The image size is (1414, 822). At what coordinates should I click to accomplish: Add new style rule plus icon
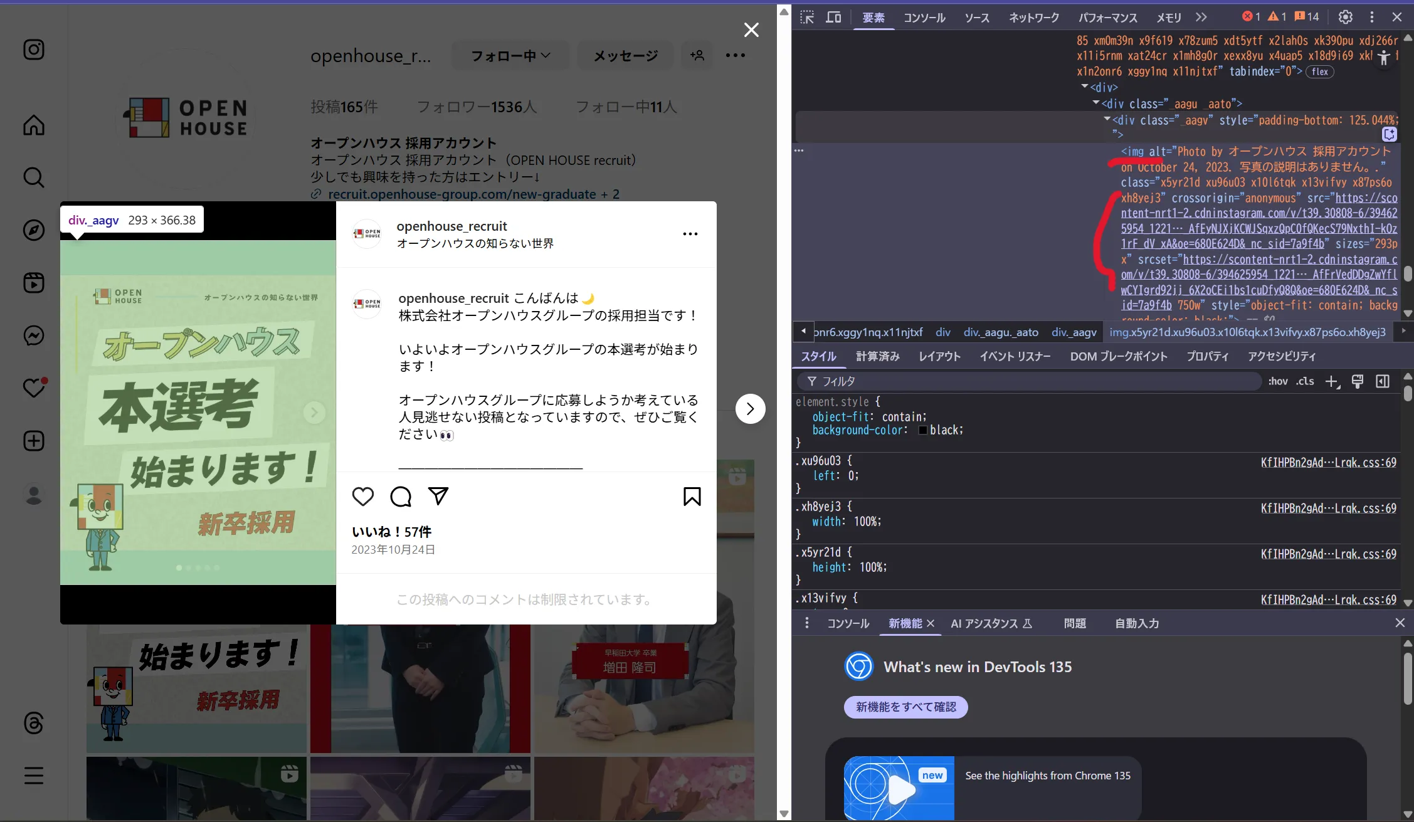(x=1332, y=381)
